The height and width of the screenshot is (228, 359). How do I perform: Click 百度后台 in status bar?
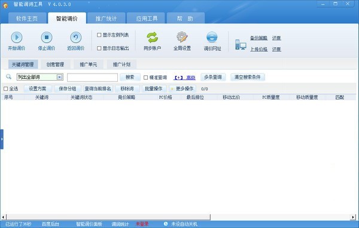tap(50, 224)
